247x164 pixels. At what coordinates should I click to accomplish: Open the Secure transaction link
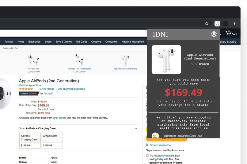160,145
